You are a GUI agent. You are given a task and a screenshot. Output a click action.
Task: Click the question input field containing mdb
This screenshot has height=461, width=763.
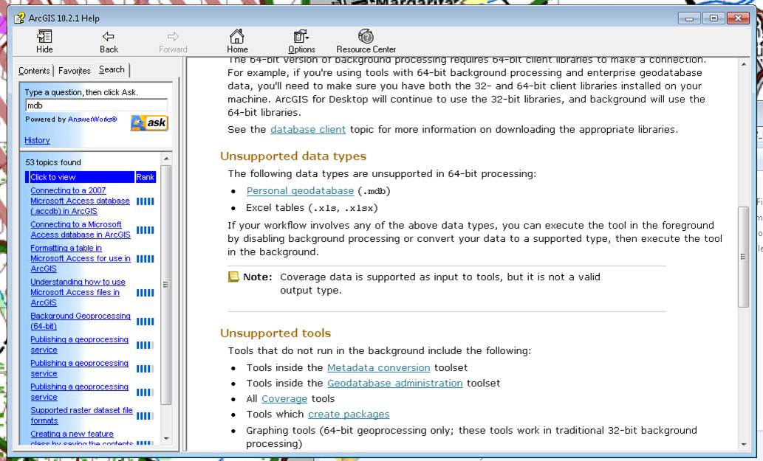(96, 105)
